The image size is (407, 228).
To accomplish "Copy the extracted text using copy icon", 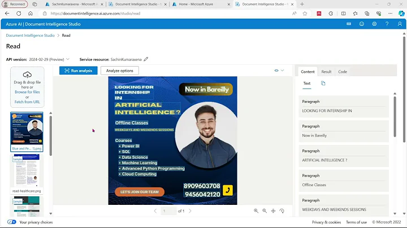I will 323,83.
